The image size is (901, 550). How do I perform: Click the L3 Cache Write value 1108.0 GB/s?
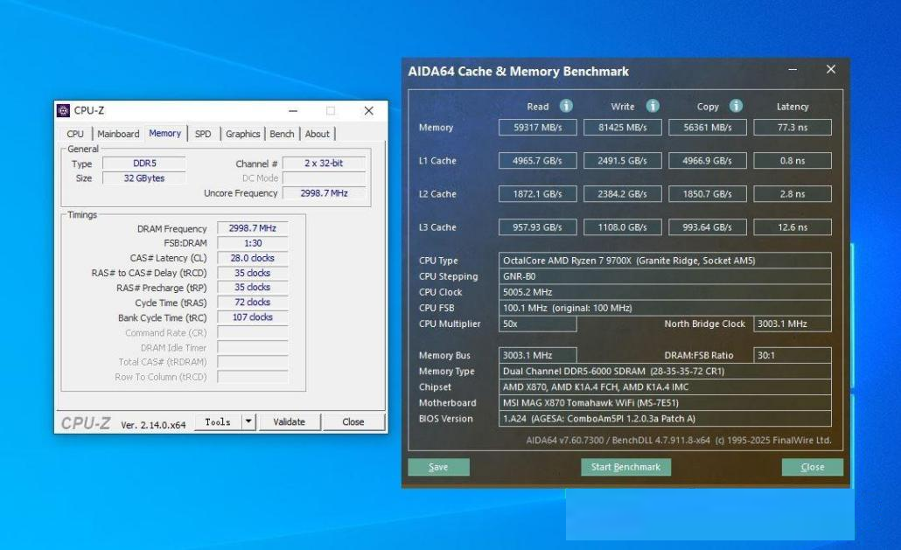[623, 227]
